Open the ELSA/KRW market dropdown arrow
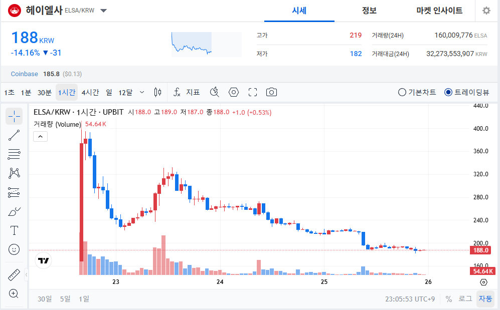This screenshot has width=500, height=310. pos(104,11)
